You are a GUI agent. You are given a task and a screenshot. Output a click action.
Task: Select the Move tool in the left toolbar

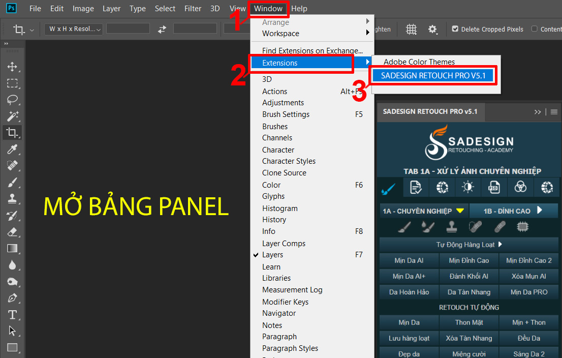tap(12, 67)
